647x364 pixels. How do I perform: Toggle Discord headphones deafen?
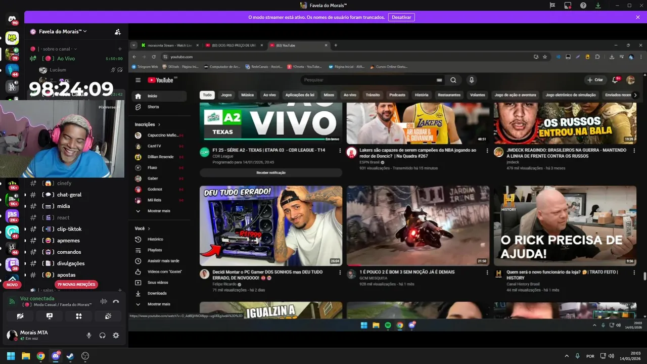coord(103,335)
